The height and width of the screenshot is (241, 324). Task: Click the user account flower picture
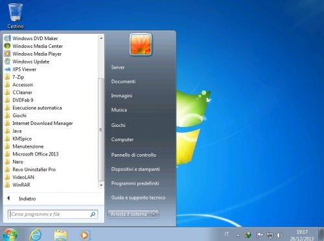[141, 45]
